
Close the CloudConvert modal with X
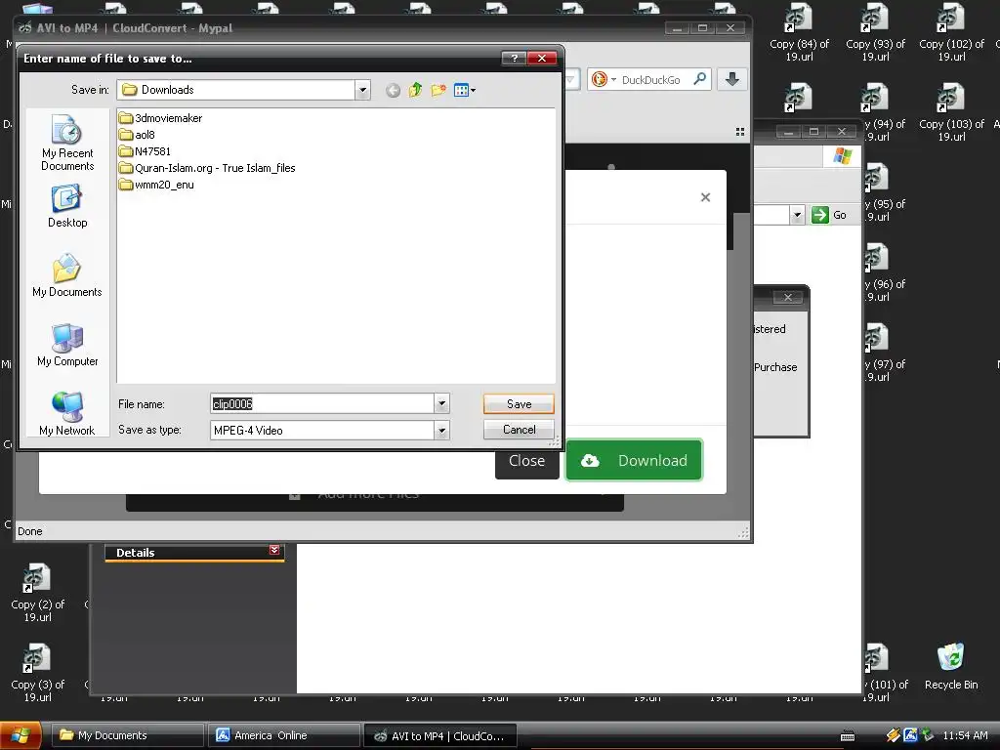pos(705,197)
